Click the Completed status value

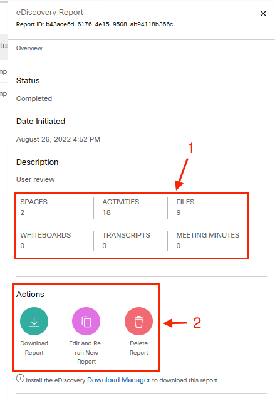[x=34, y=98]
